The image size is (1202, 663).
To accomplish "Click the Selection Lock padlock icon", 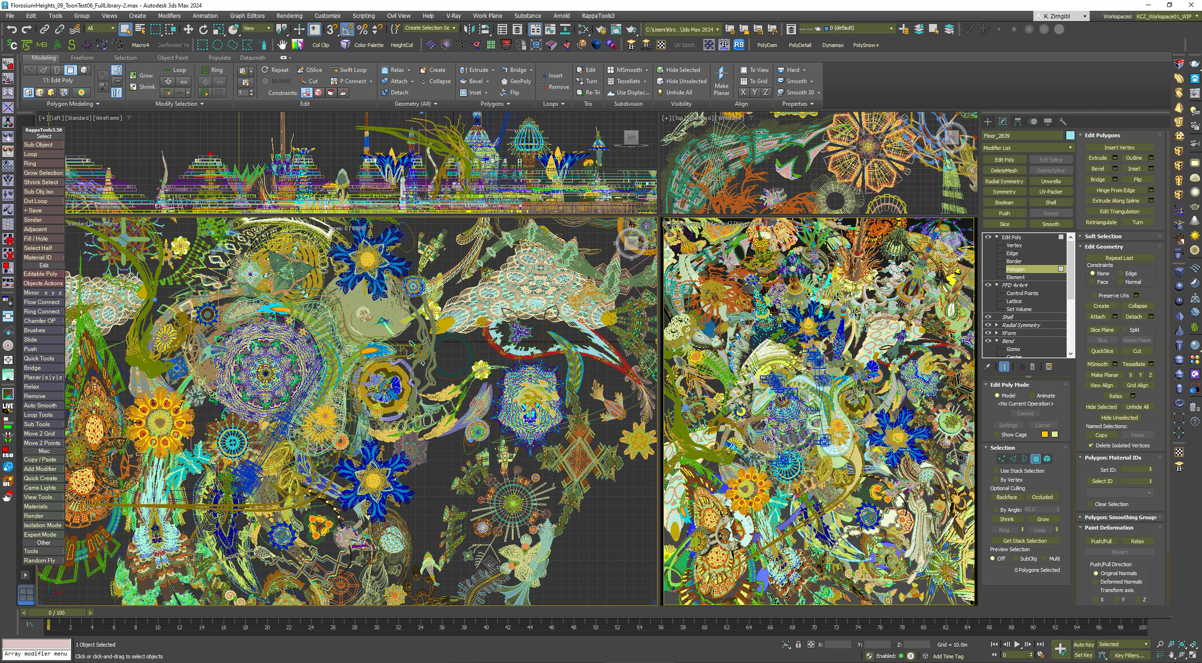I will click(x=798, y=644).
